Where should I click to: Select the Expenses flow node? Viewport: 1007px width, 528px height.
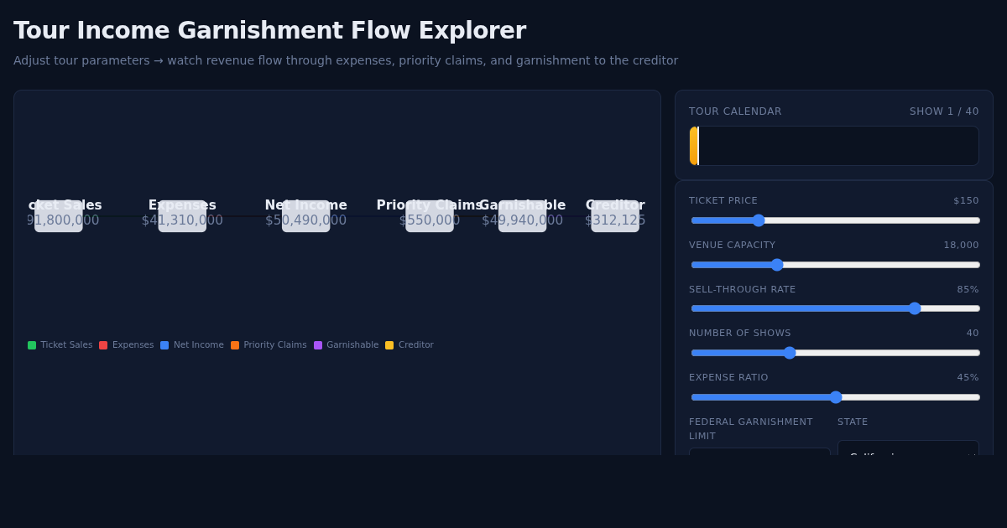[182, 216]
